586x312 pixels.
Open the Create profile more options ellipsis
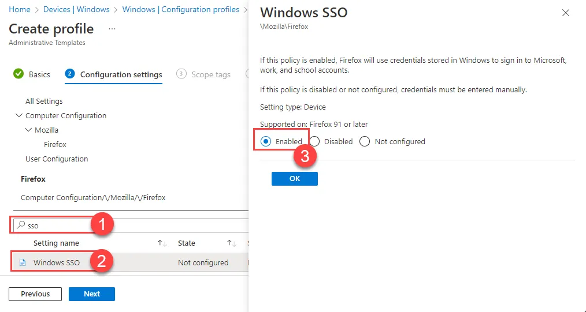point(112,29)
